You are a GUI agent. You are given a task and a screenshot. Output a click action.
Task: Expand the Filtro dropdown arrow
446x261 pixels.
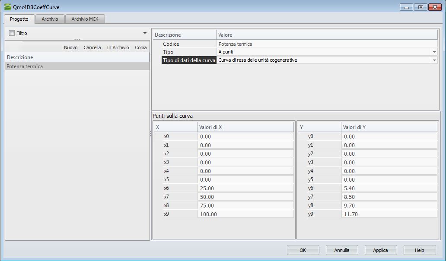(145, 33)
